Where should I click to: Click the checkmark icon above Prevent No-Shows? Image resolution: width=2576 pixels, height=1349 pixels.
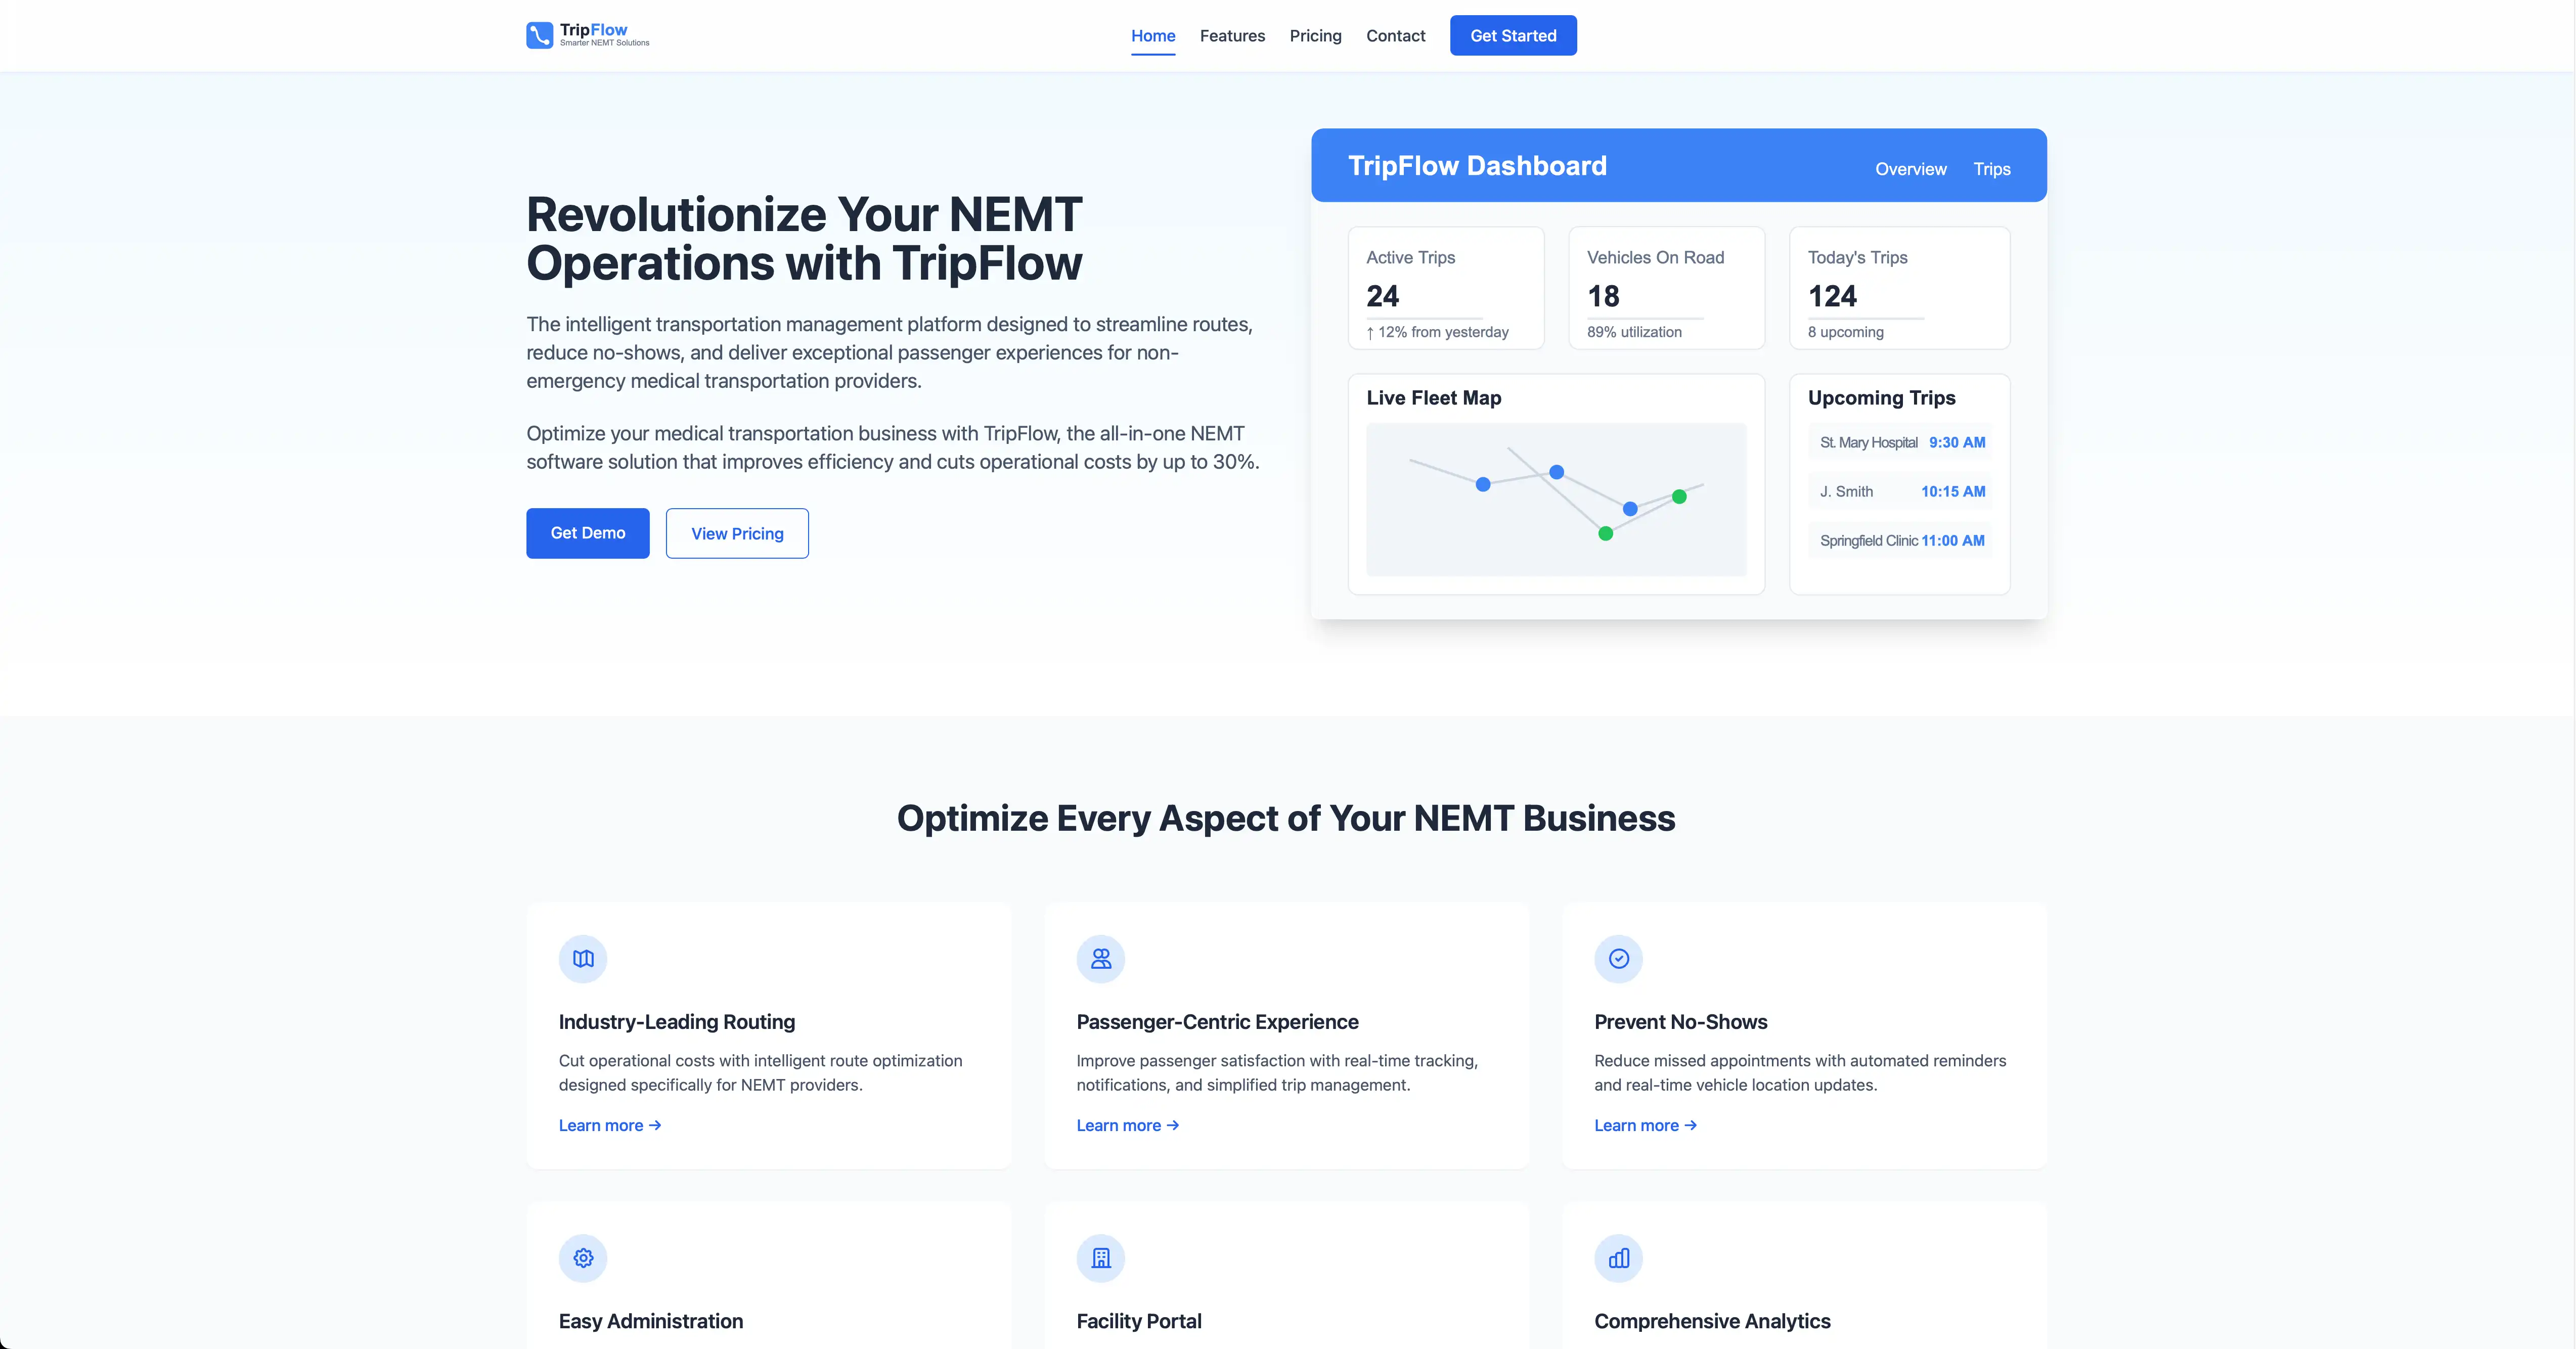pos(1619,959)
